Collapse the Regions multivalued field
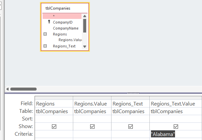Viewport: 202px width, 140px height. click(x=45, y=34)
